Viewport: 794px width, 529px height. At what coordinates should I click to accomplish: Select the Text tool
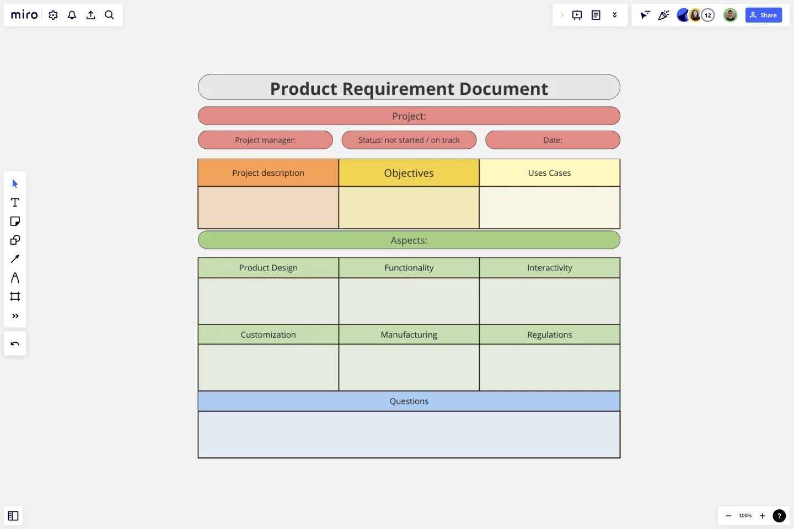[x=15, y=202]
